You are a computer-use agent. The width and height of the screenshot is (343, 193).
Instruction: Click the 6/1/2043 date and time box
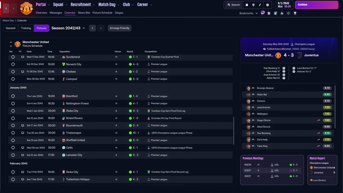click(x=284, y=5)
